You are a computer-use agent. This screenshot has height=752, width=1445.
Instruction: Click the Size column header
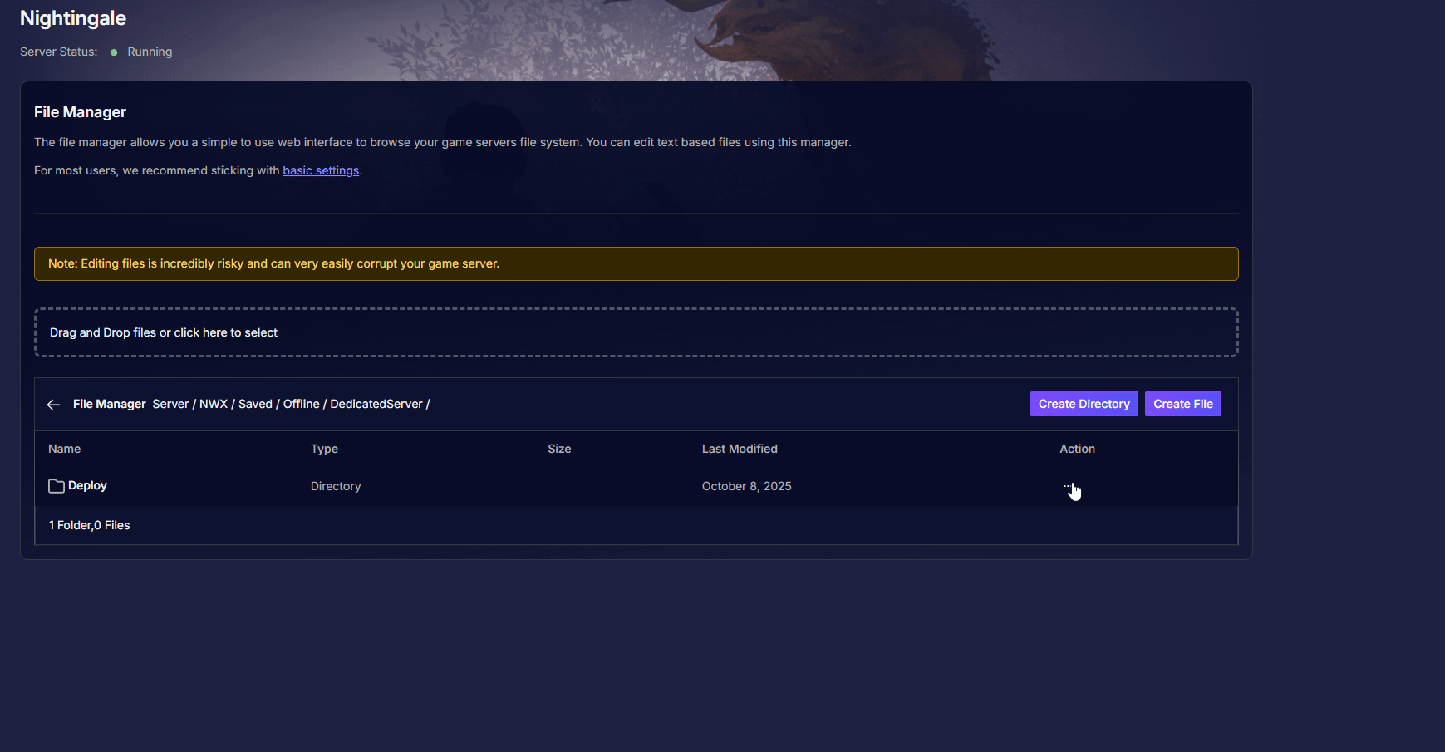pos(559,449)
